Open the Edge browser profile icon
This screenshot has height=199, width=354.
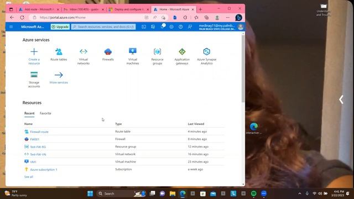click(x=217, y=17)
